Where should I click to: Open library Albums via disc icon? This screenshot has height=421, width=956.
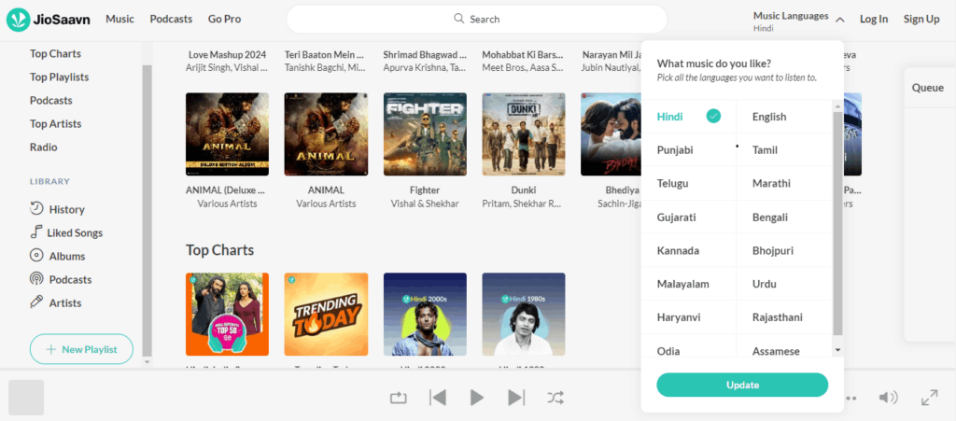(x=36, y=255)
